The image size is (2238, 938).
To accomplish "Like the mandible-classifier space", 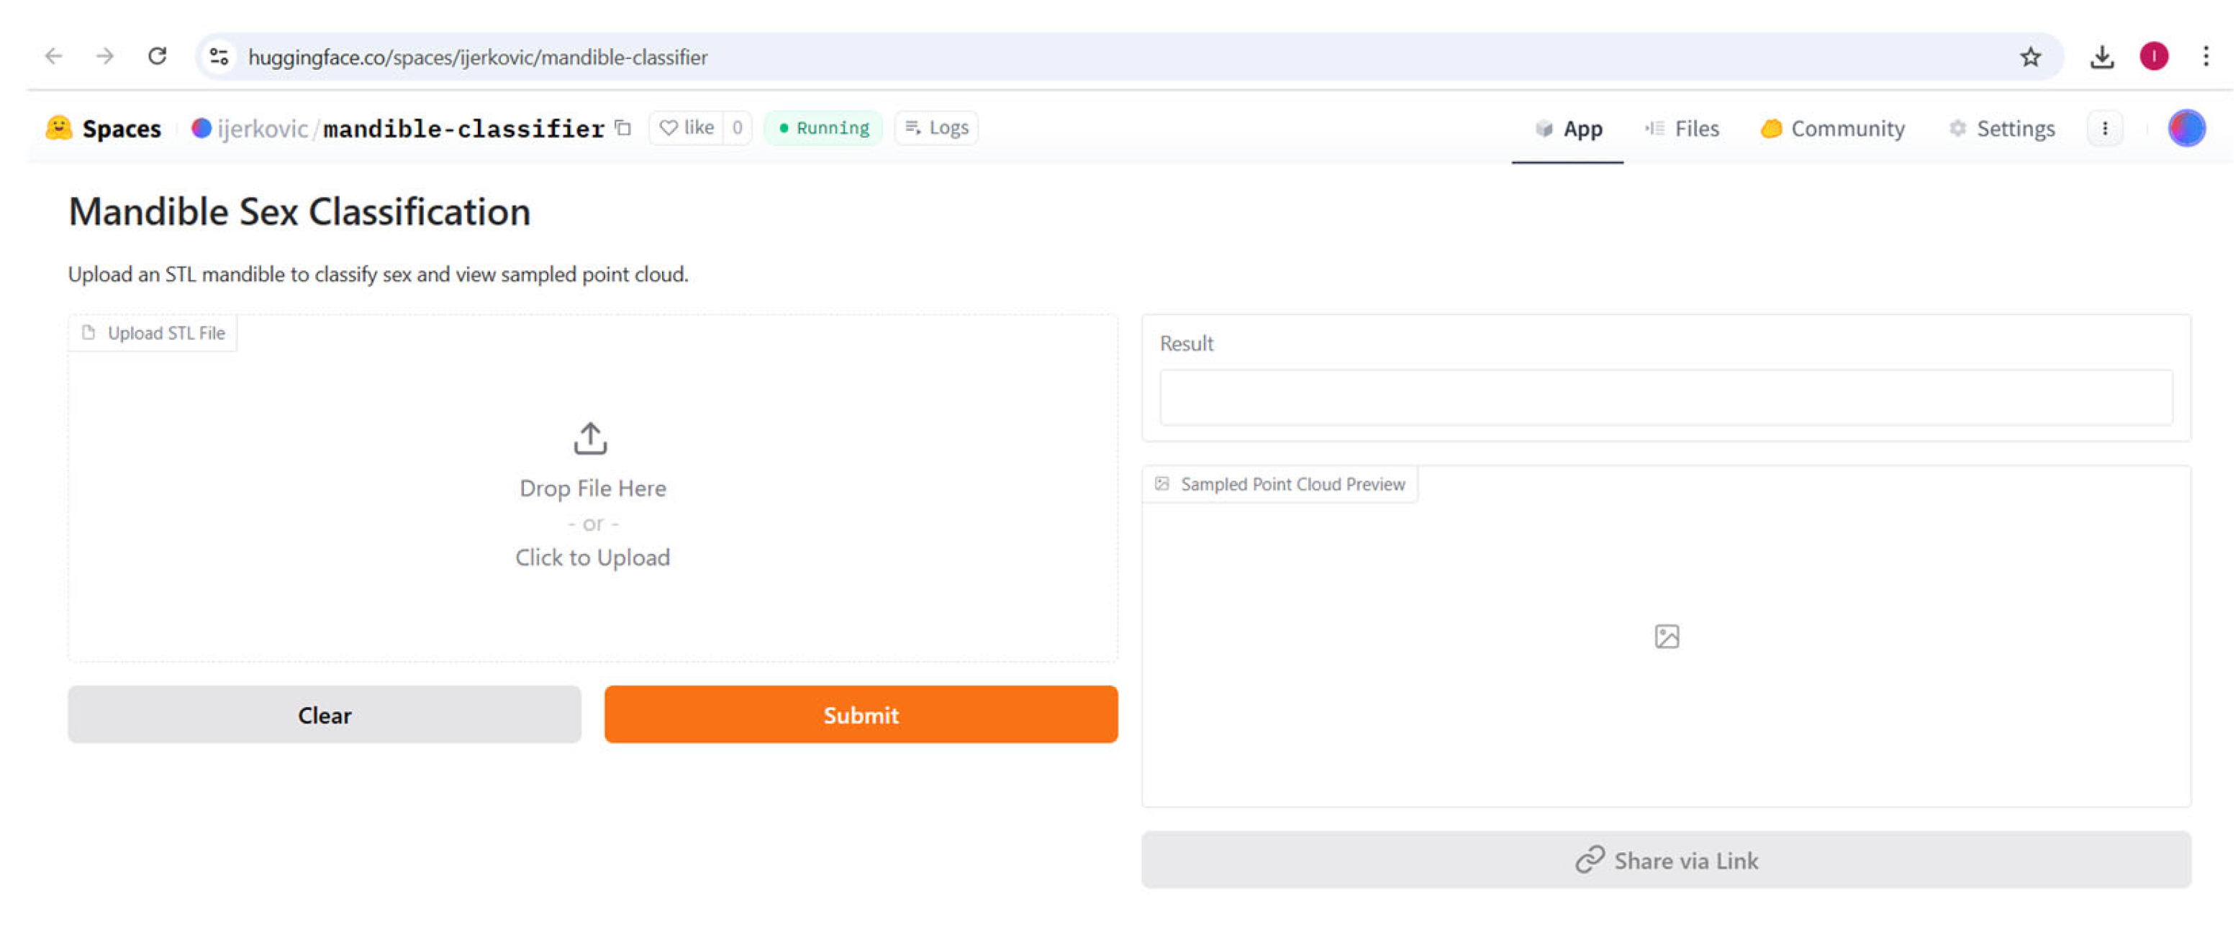I will [687, 127].
